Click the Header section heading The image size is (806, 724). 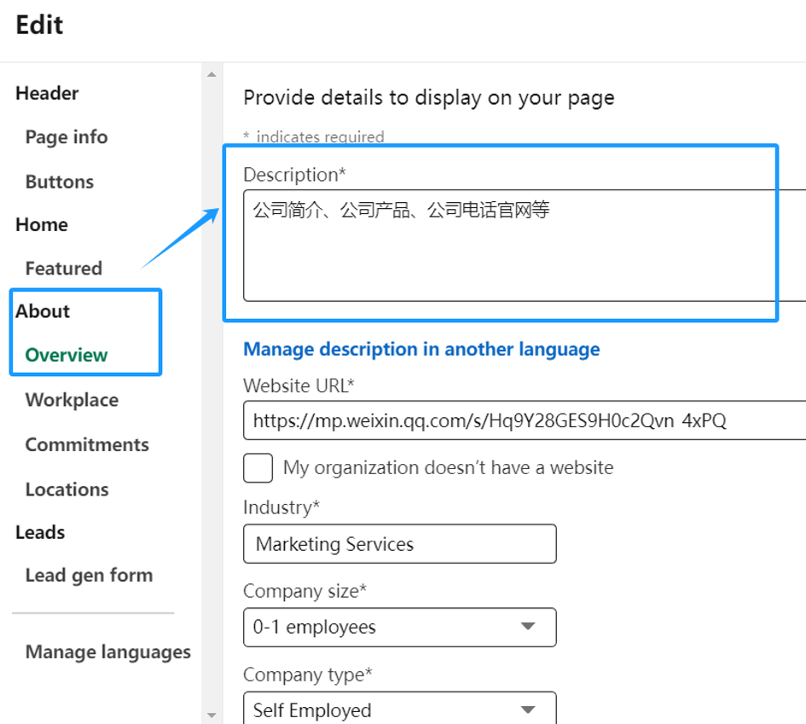47,93
